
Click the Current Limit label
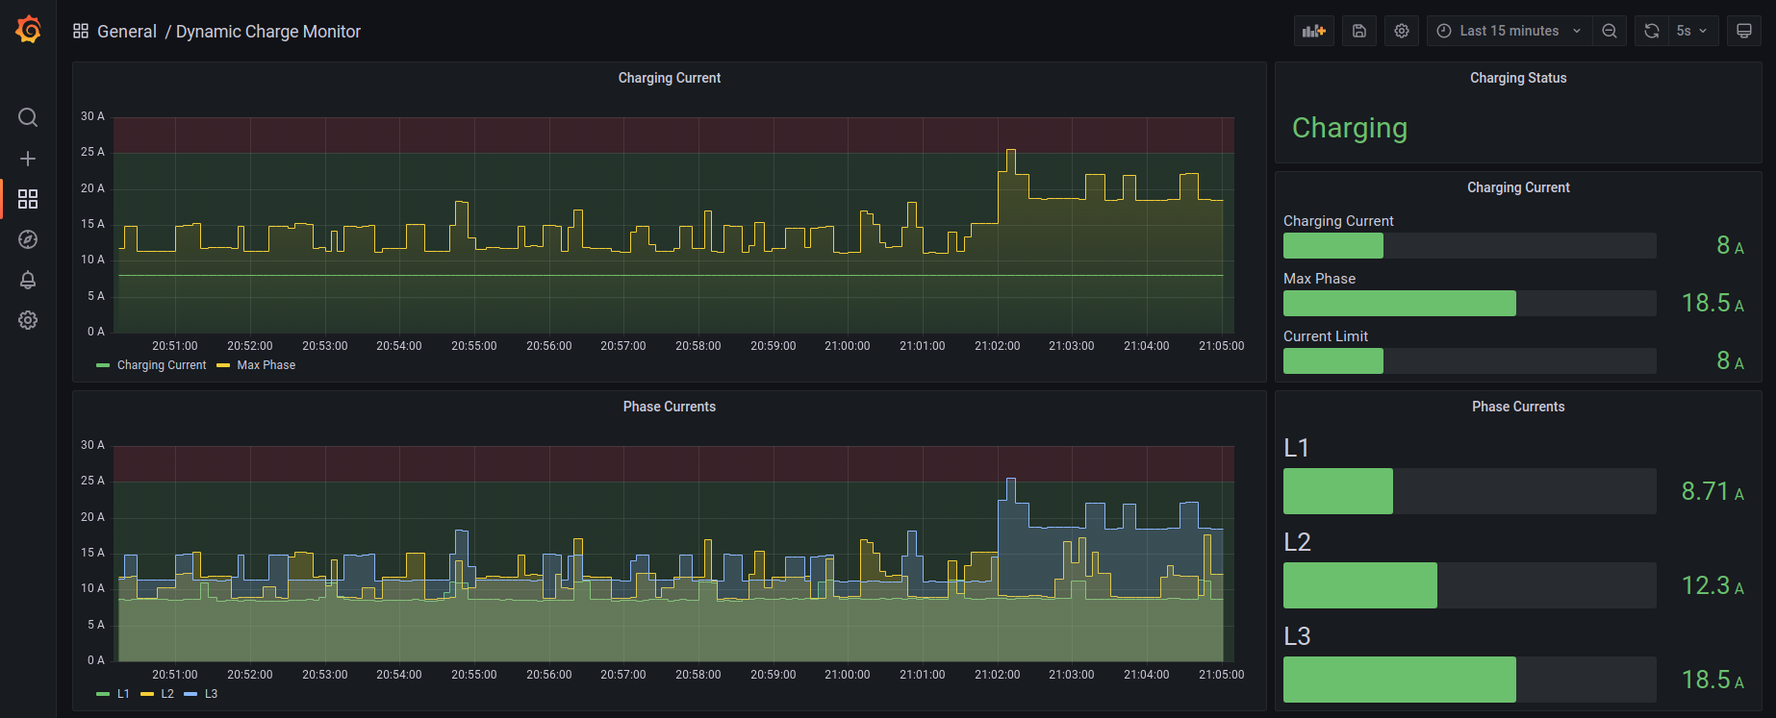point(1326,336)
